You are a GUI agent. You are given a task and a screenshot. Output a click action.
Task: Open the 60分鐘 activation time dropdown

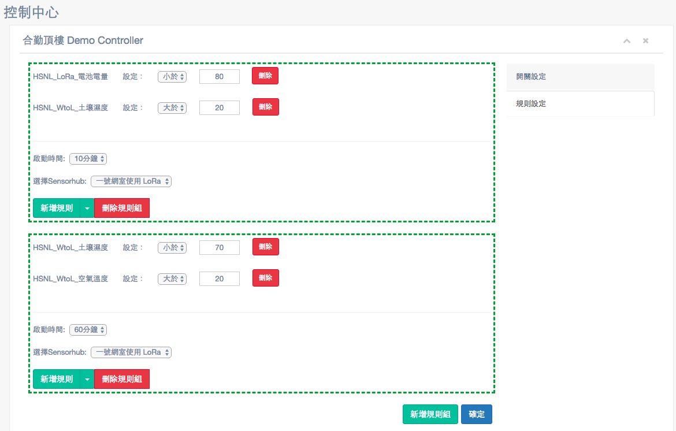[x=88, y=330]
